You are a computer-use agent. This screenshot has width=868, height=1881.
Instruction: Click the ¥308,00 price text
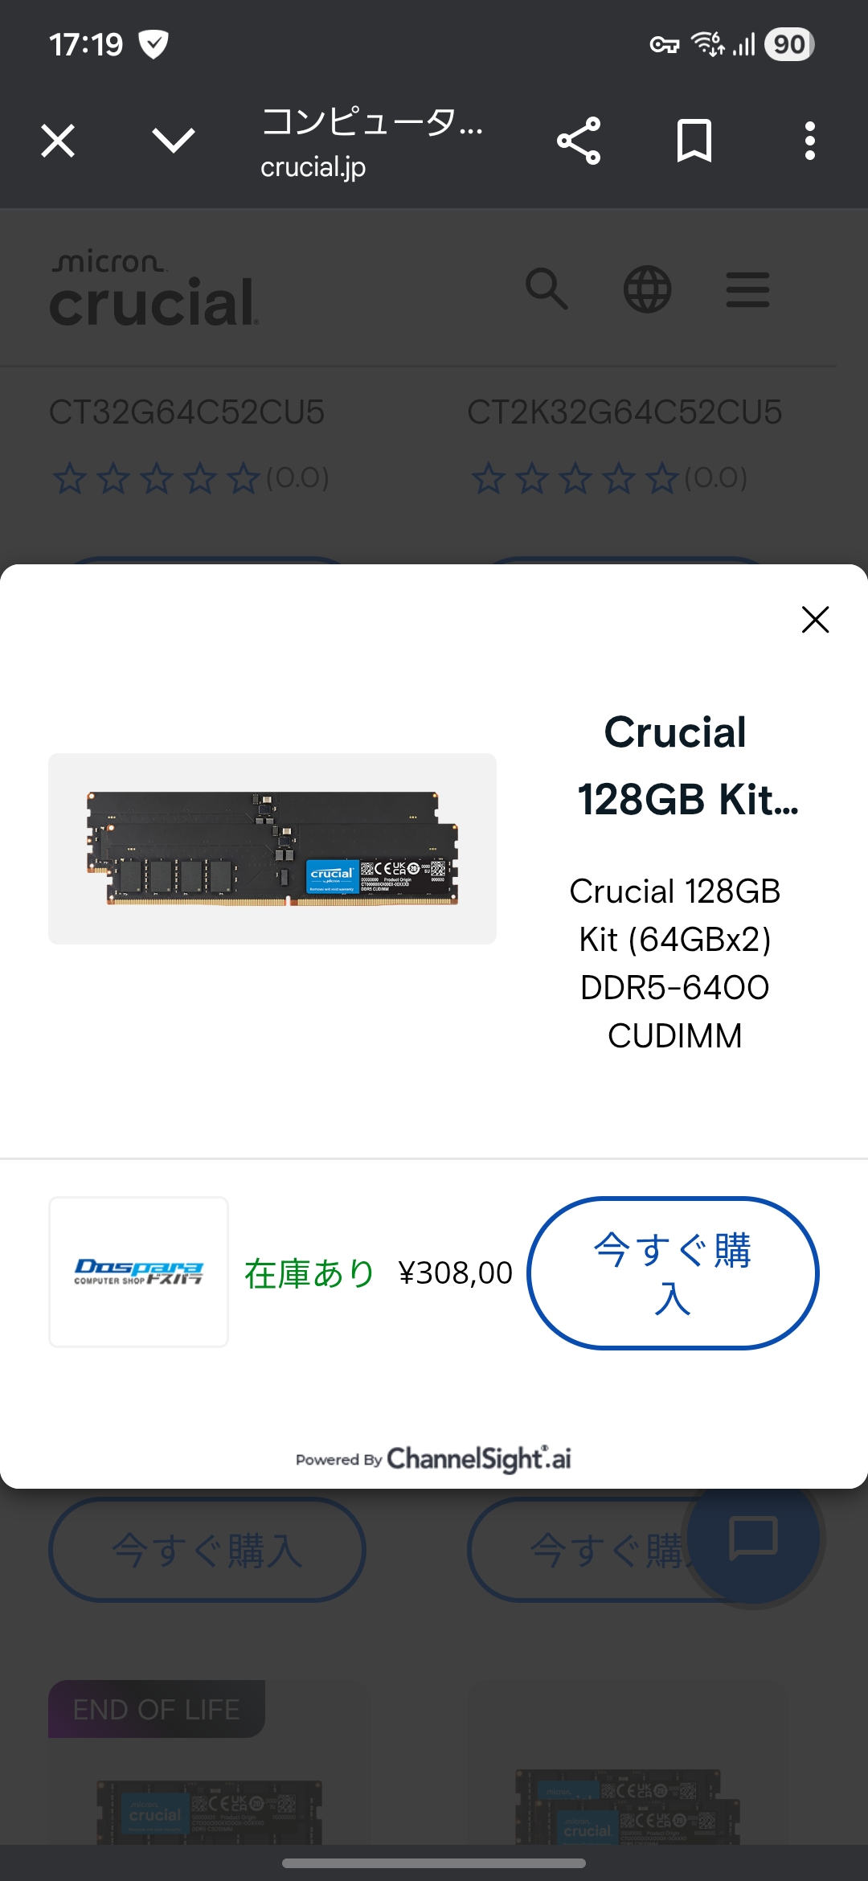455,1273
